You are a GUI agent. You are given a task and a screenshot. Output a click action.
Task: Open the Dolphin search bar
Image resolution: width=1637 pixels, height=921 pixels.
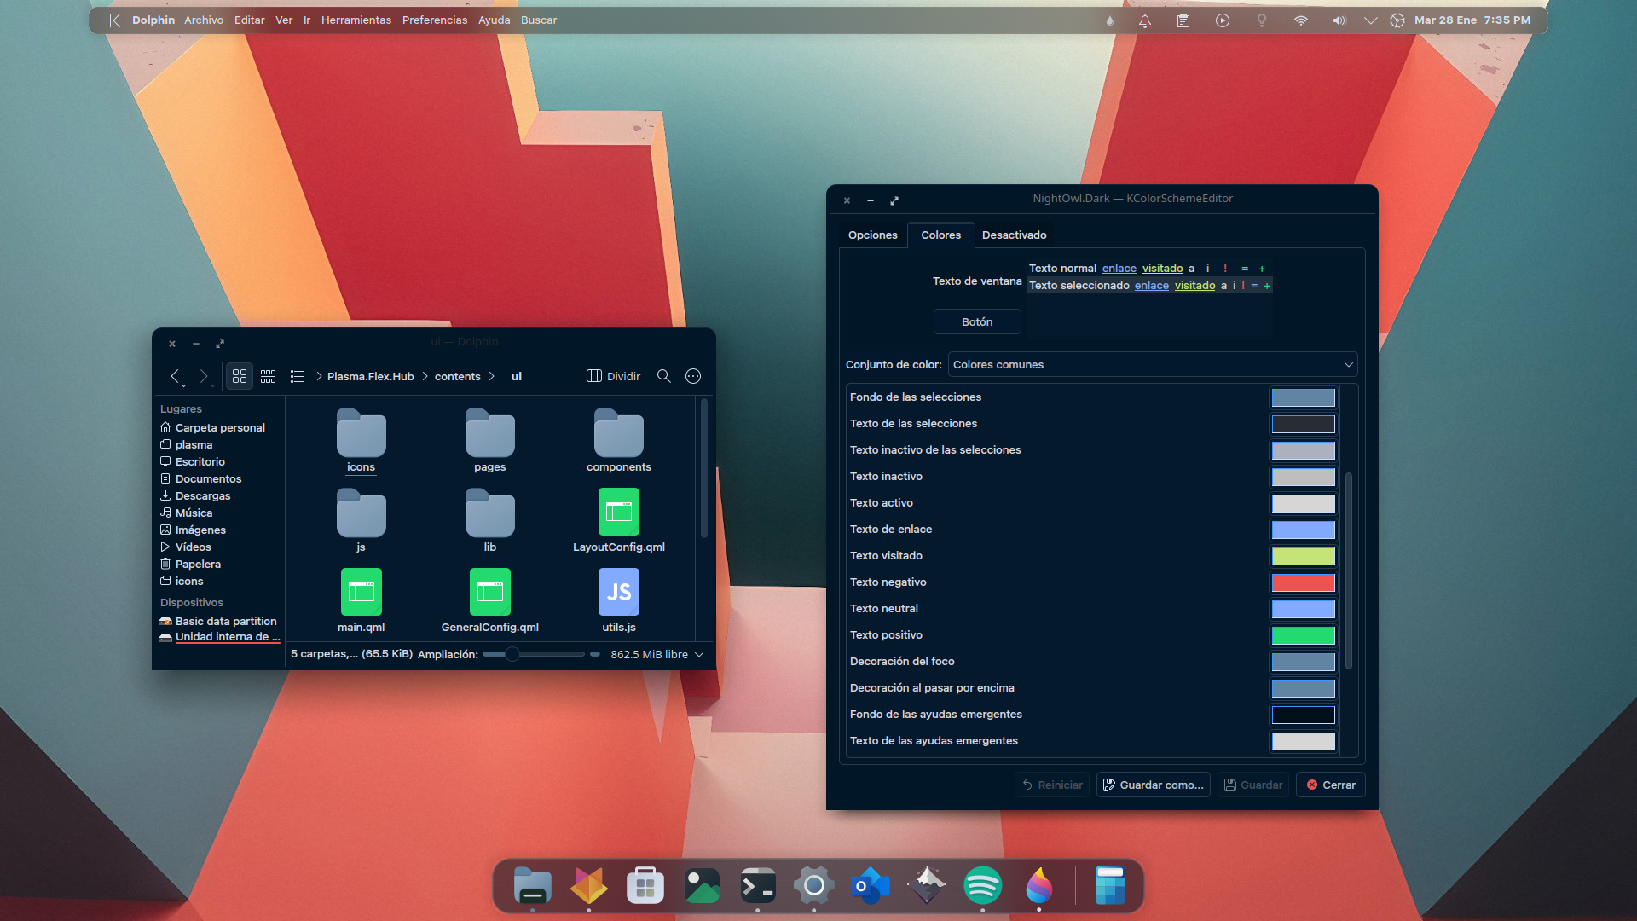pos(663,376)
